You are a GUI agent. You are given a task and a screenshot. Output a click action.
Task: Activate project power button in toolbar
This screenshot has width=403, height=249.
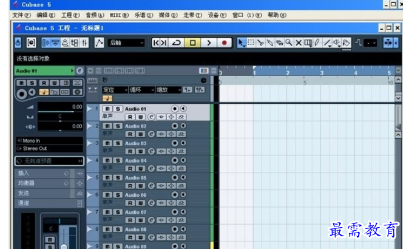tap(18, 43)
